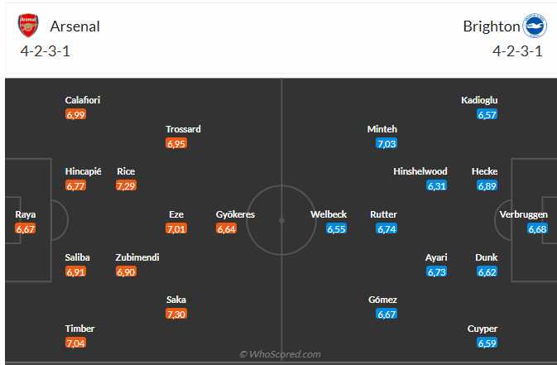Viewport: 557px width, 365px height.
Task: Select Saka's 7,30 rating badge
Action: (x=176, y=314)
